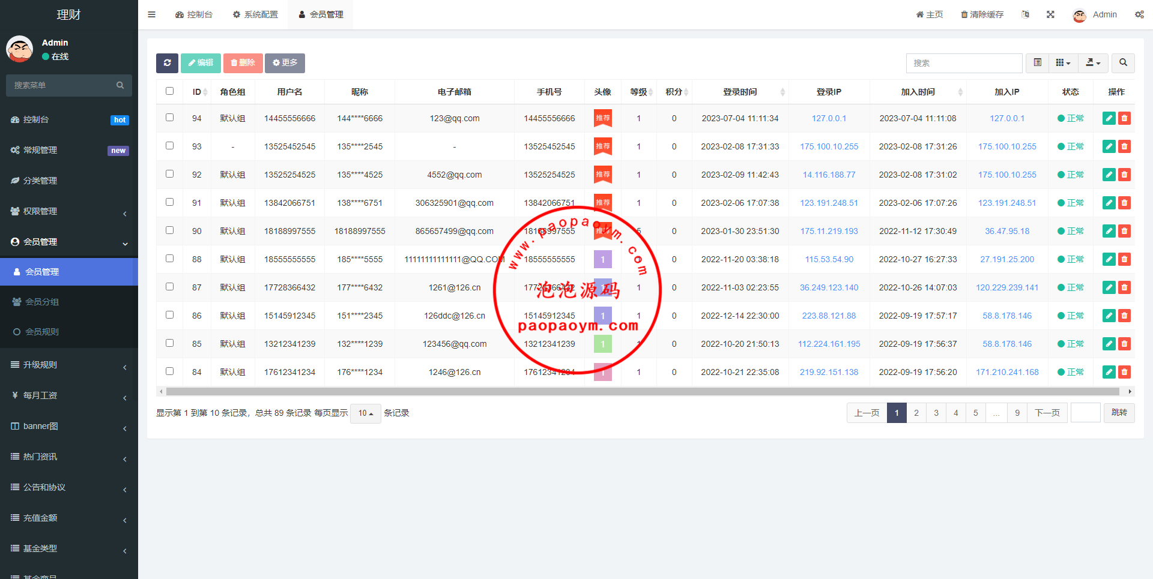Click the sidebar collapse hamburger icon
The image size is (1153, 579).
tap(152, 14)
